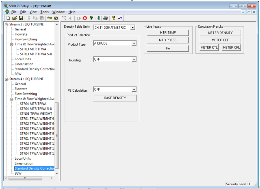Click the METER CCF button
Viewport: 260px width, 189px height.
pyautogui.click(x=220, y=40)
